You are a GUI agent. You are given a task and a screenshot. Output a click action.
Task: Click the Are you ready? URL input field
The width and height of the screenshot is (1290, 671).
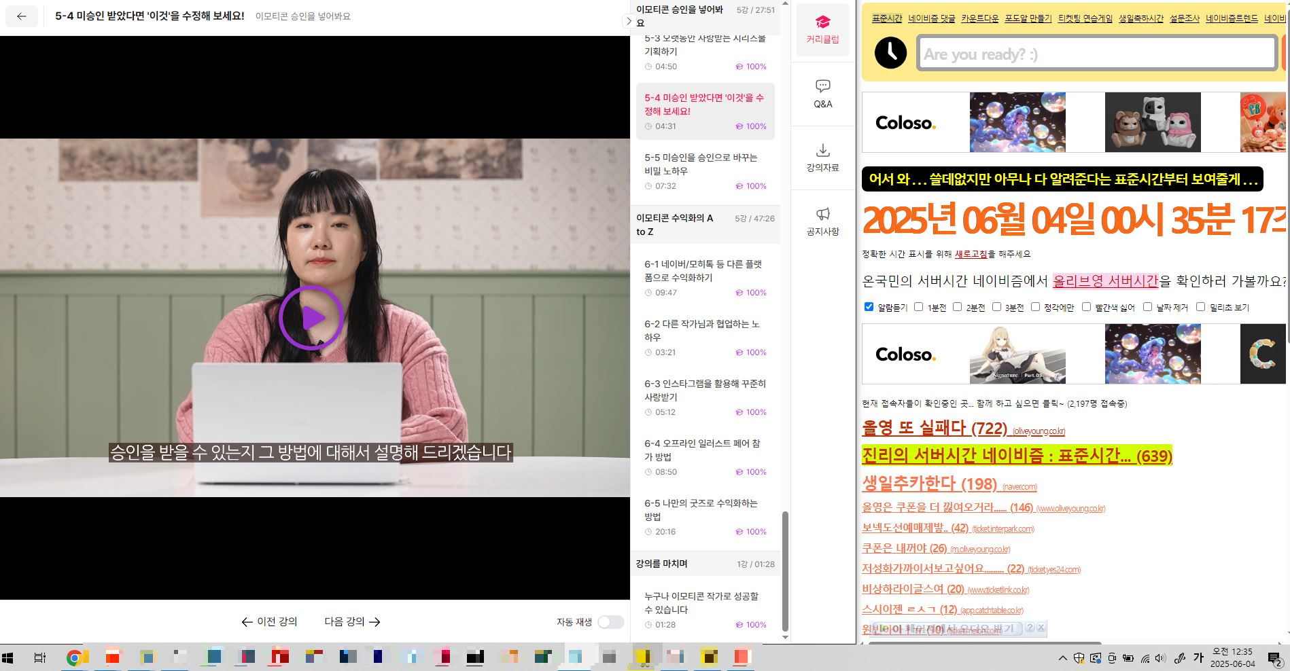[1096, 54]
